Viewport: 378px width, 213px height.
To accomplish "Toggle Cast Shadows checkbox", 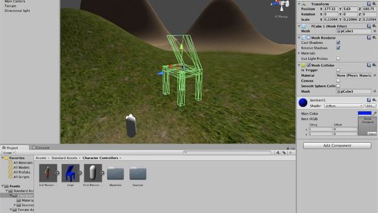I will [x=338, y=43].
